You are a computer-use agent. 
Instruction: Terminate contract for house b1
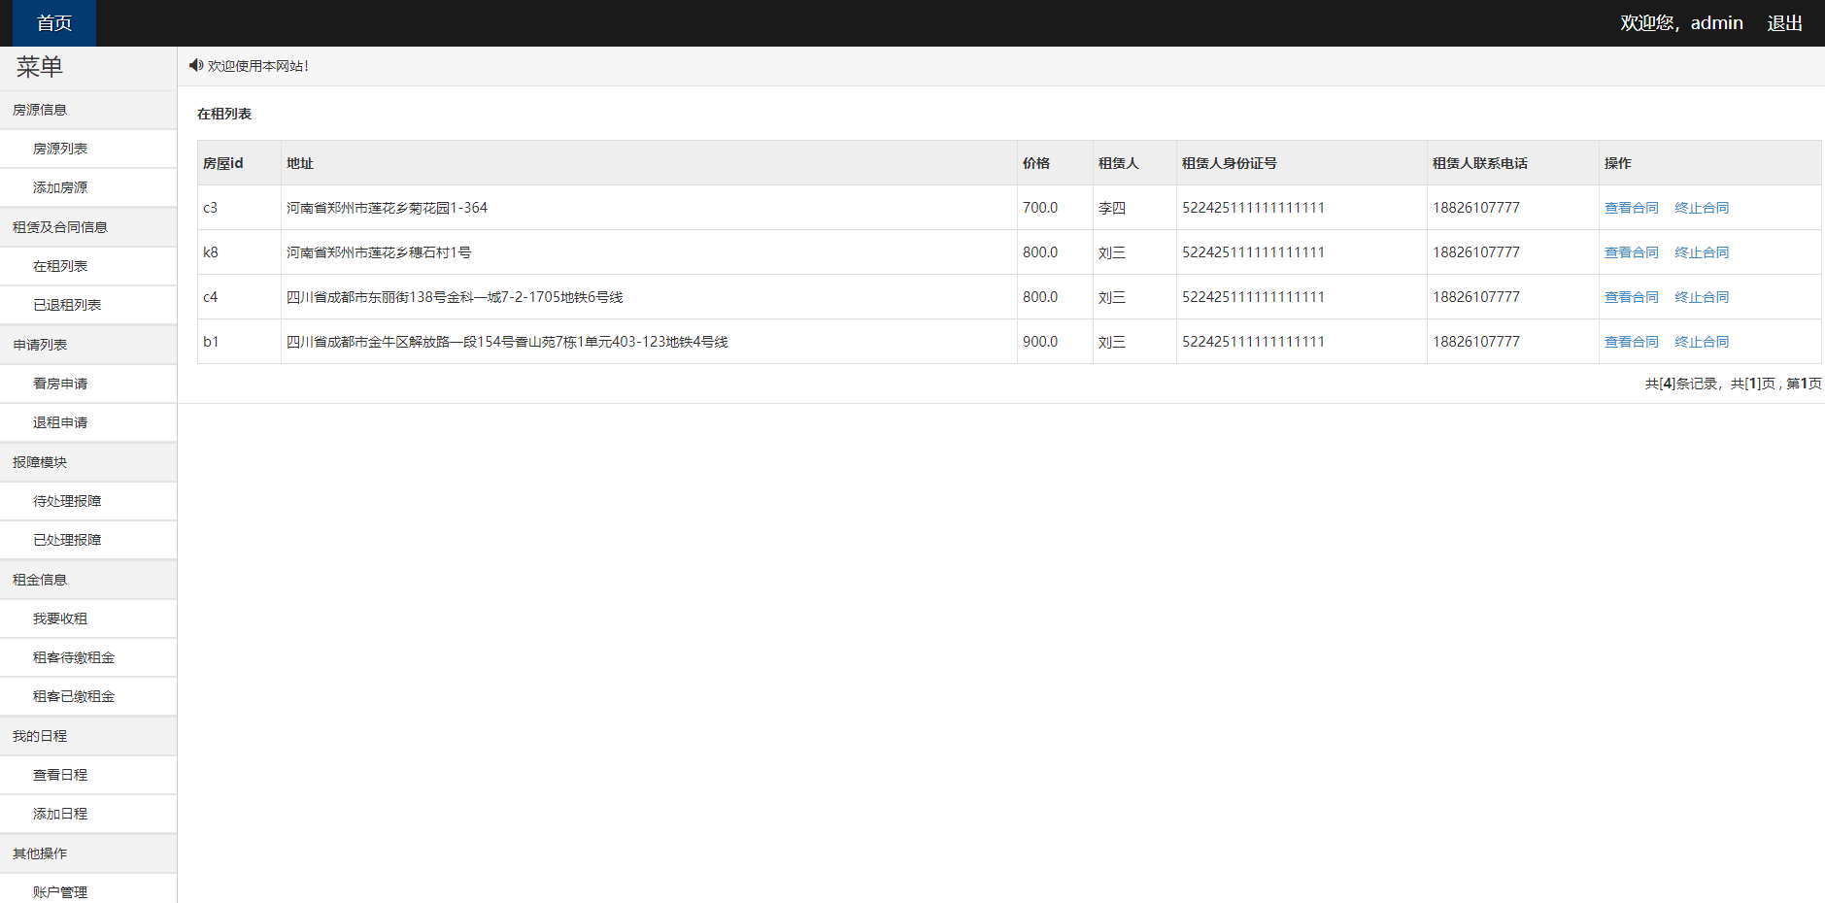[1702, 342]
